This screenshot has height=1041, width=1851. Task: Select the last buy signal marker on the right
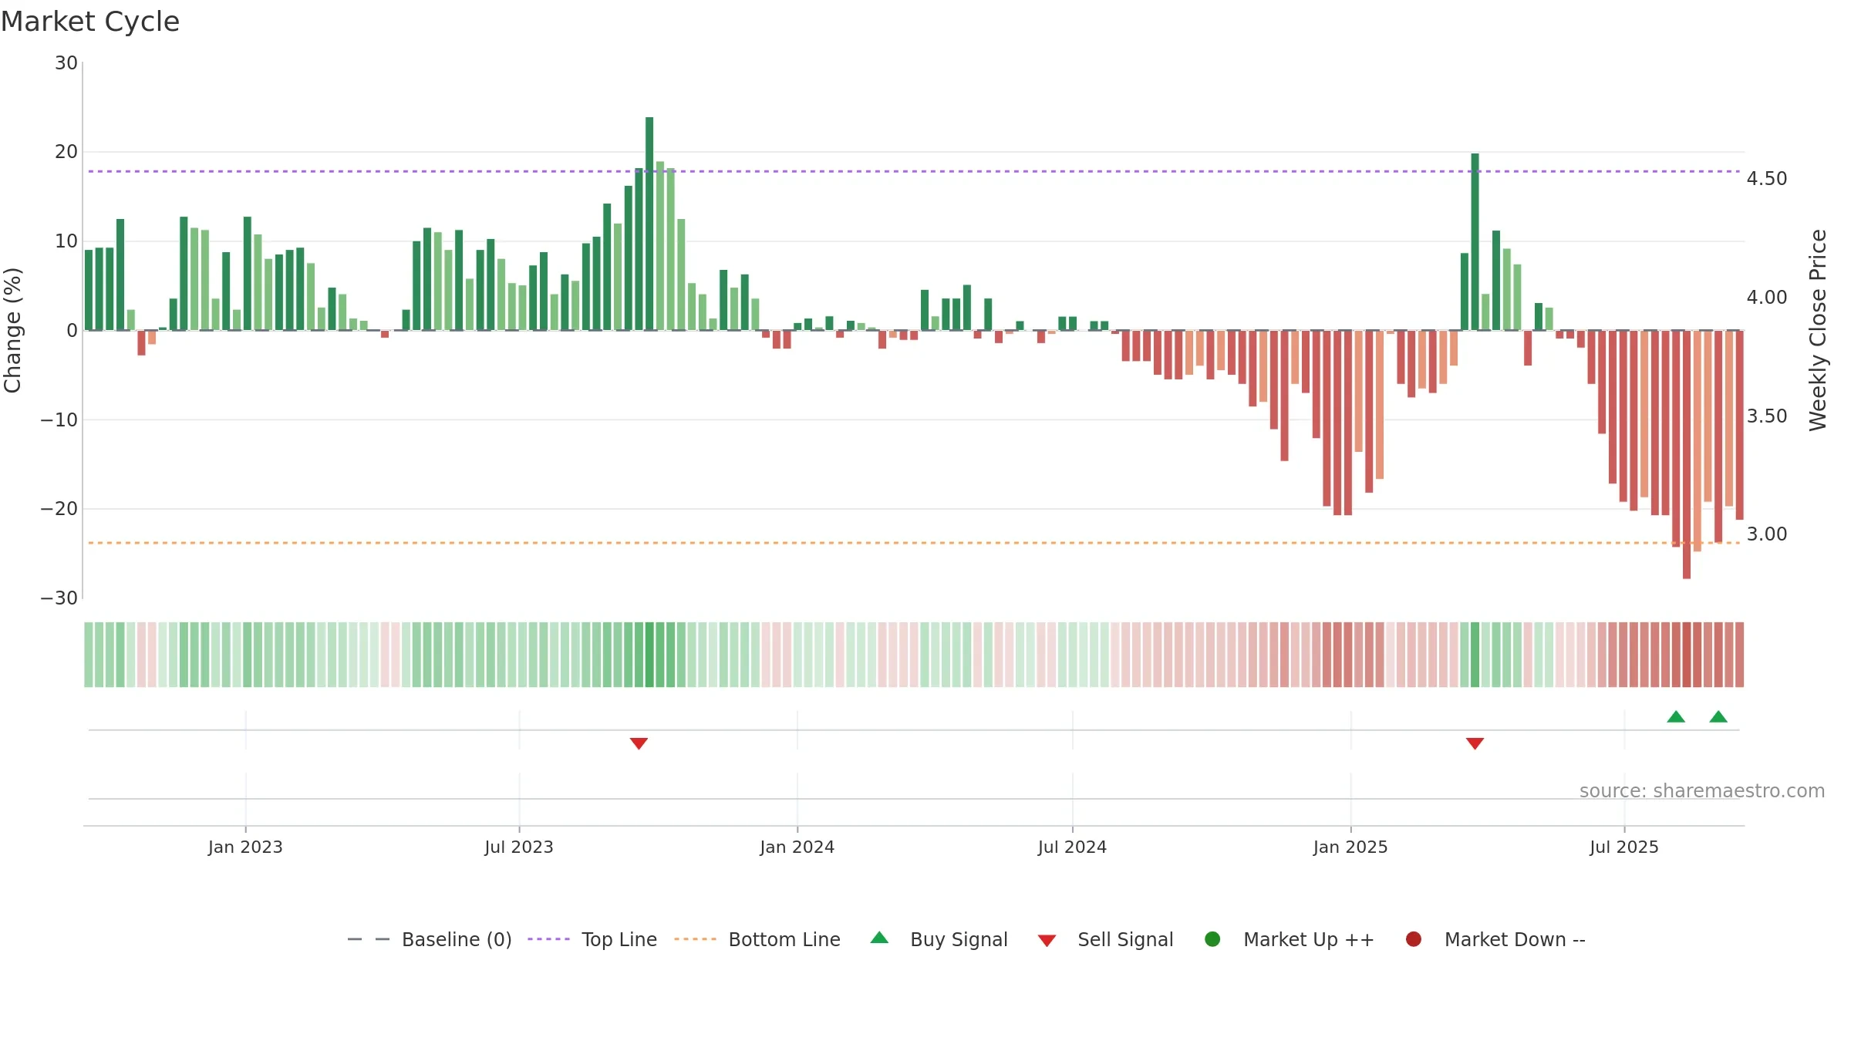coord(1718,716)
